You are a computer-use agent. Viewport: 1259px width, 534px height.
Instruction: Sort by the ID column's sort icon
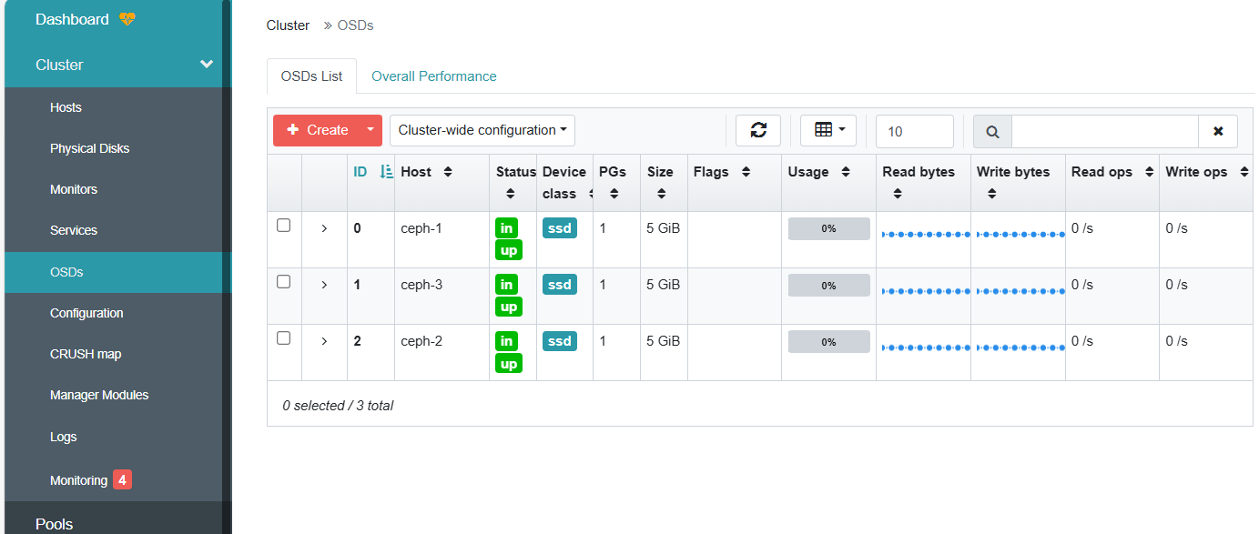[x=386, y=172]
